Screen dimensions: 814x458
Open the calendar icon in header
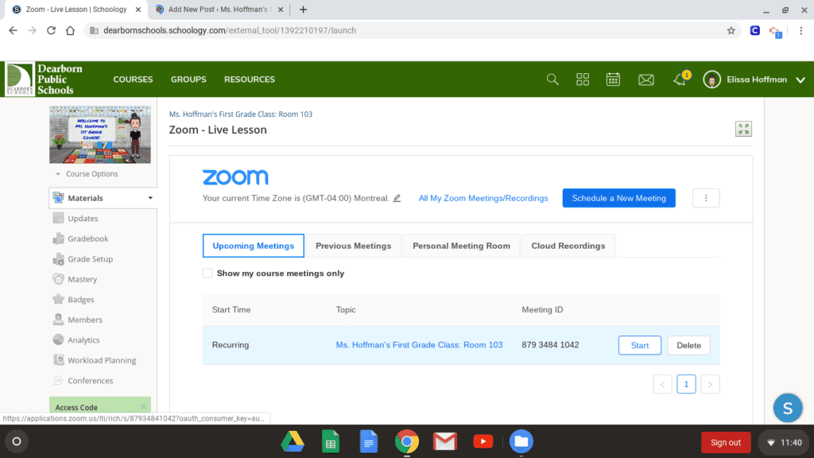click(x=613, y=80)
